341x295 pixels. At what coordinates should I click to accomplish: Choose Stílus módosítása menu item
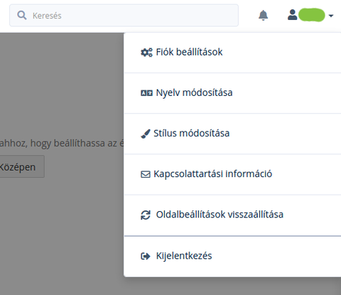[232, 134]
